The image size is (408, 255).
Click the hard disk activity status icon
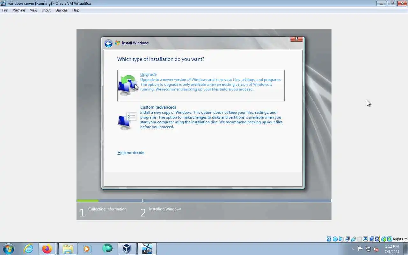(329, 239)
